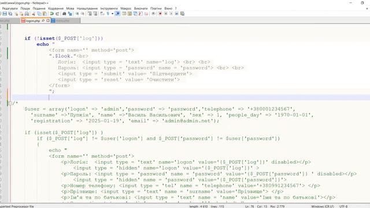Open Find with the binoculars icon
The height and width of the screenshot is (208, 370).
pyautogui.click(x=64, y=14)
